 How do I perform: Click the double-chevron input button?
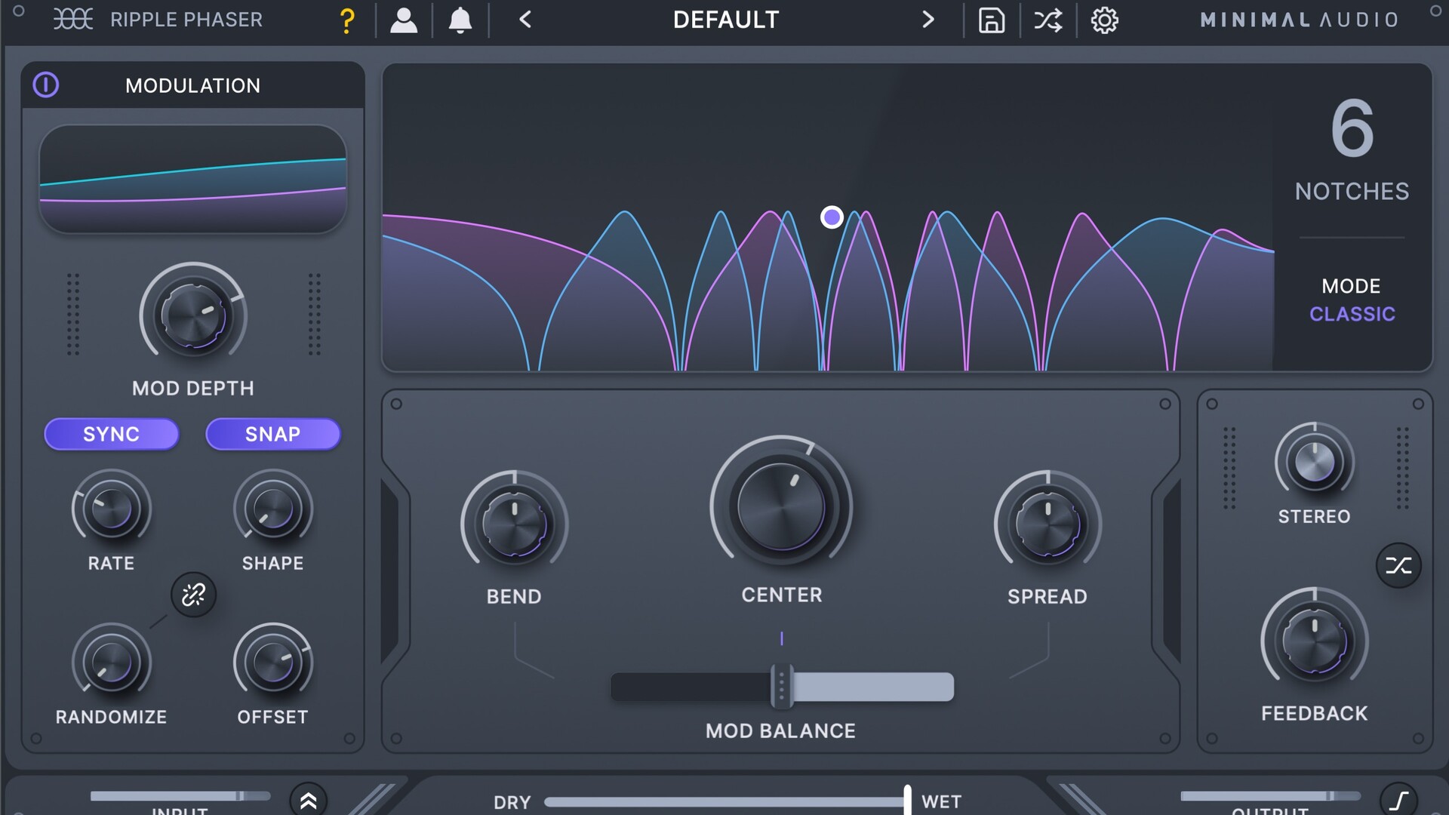[x=309, y=800]
